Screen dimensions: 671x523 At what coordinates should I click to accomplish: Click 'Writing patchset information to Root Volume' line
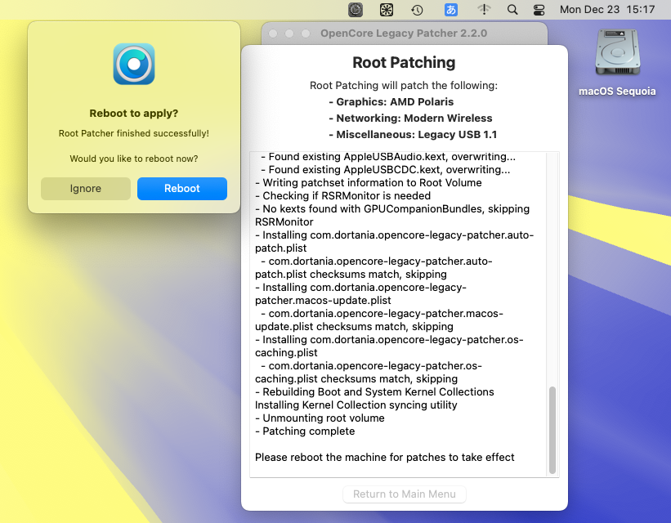[x=369, y=183]
